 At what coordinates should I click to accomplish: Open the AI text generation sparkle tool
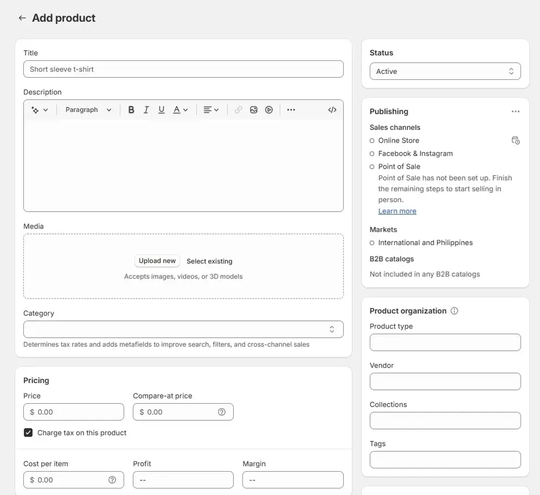(x=35, y=110)
